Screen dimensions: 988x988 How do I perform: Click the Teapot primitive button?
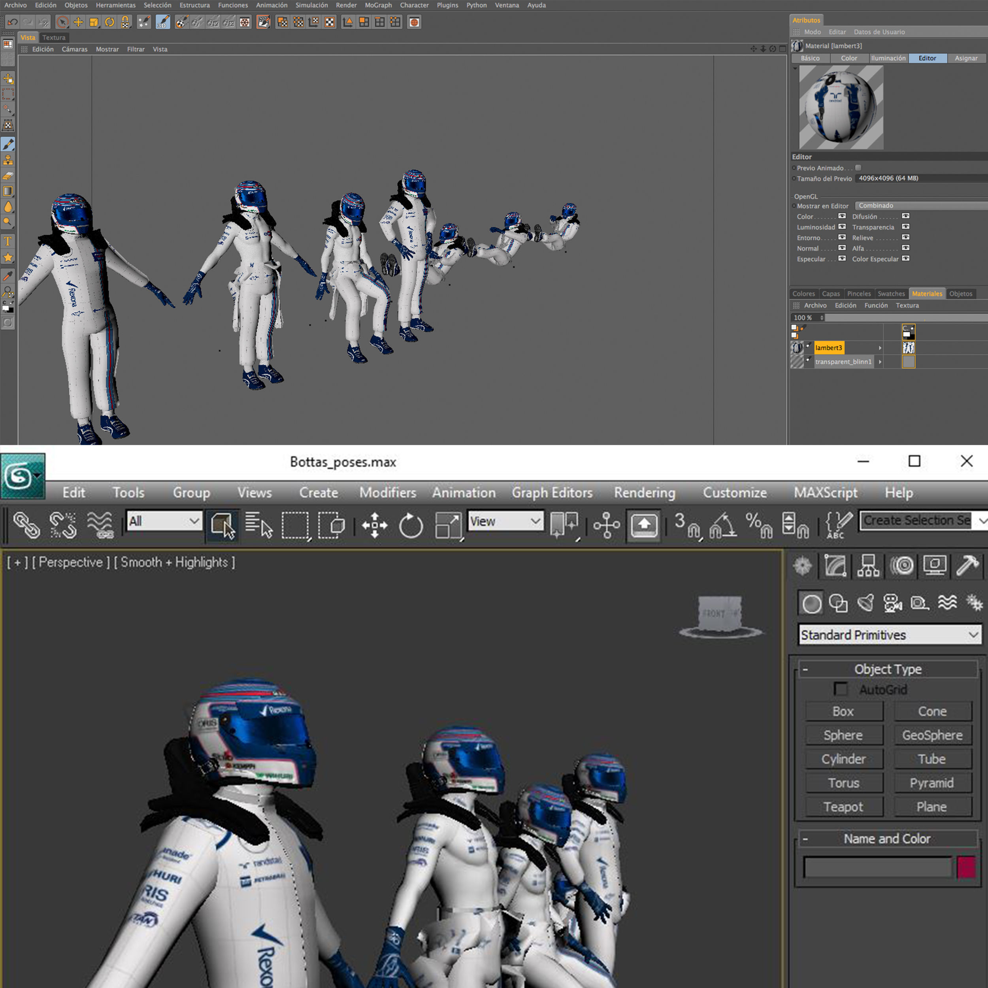point(843,807)
